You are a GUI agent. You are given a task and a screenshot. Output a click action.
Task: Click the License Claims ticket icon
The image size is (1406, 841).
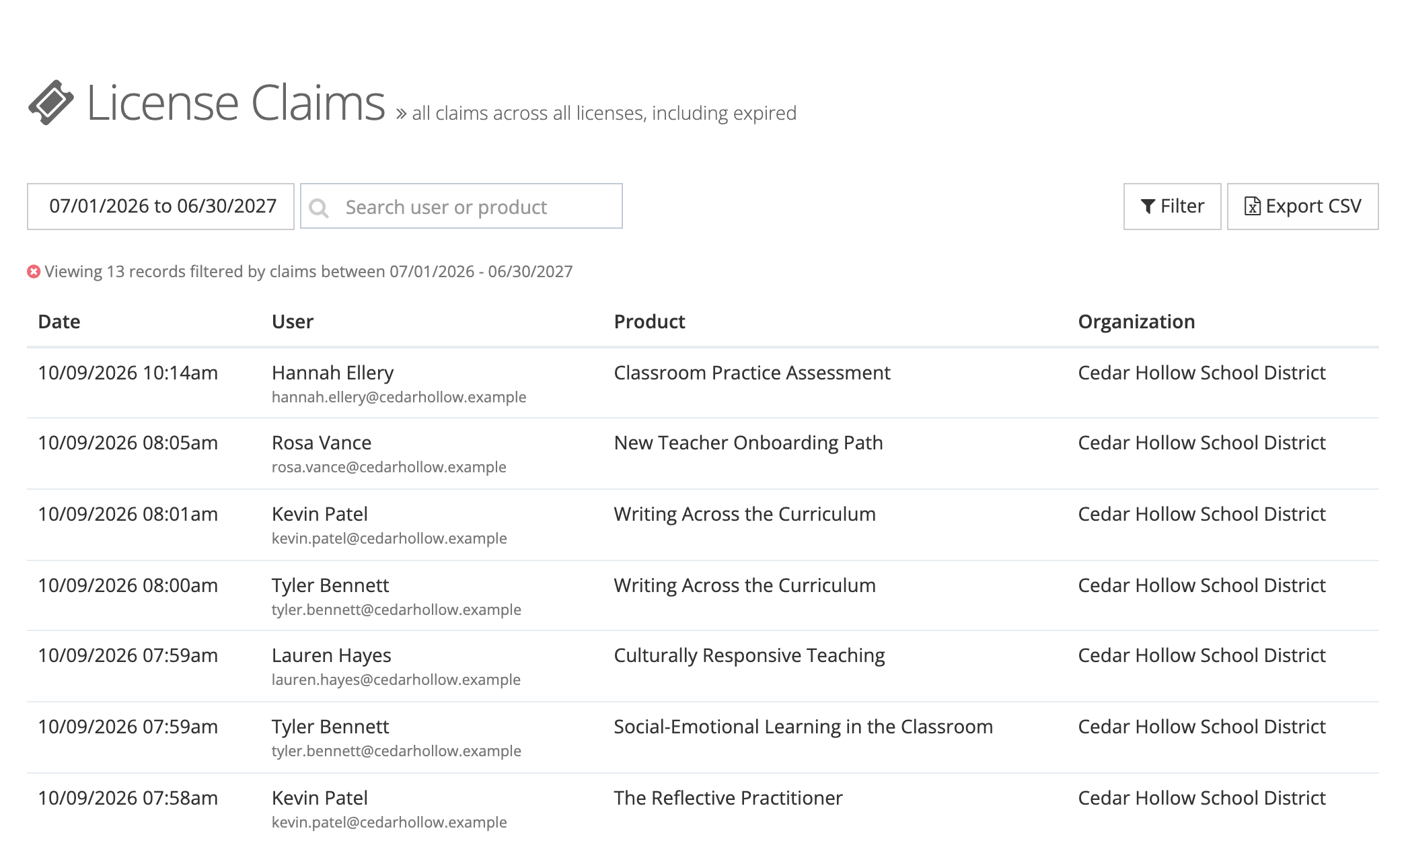click(51, 102)
